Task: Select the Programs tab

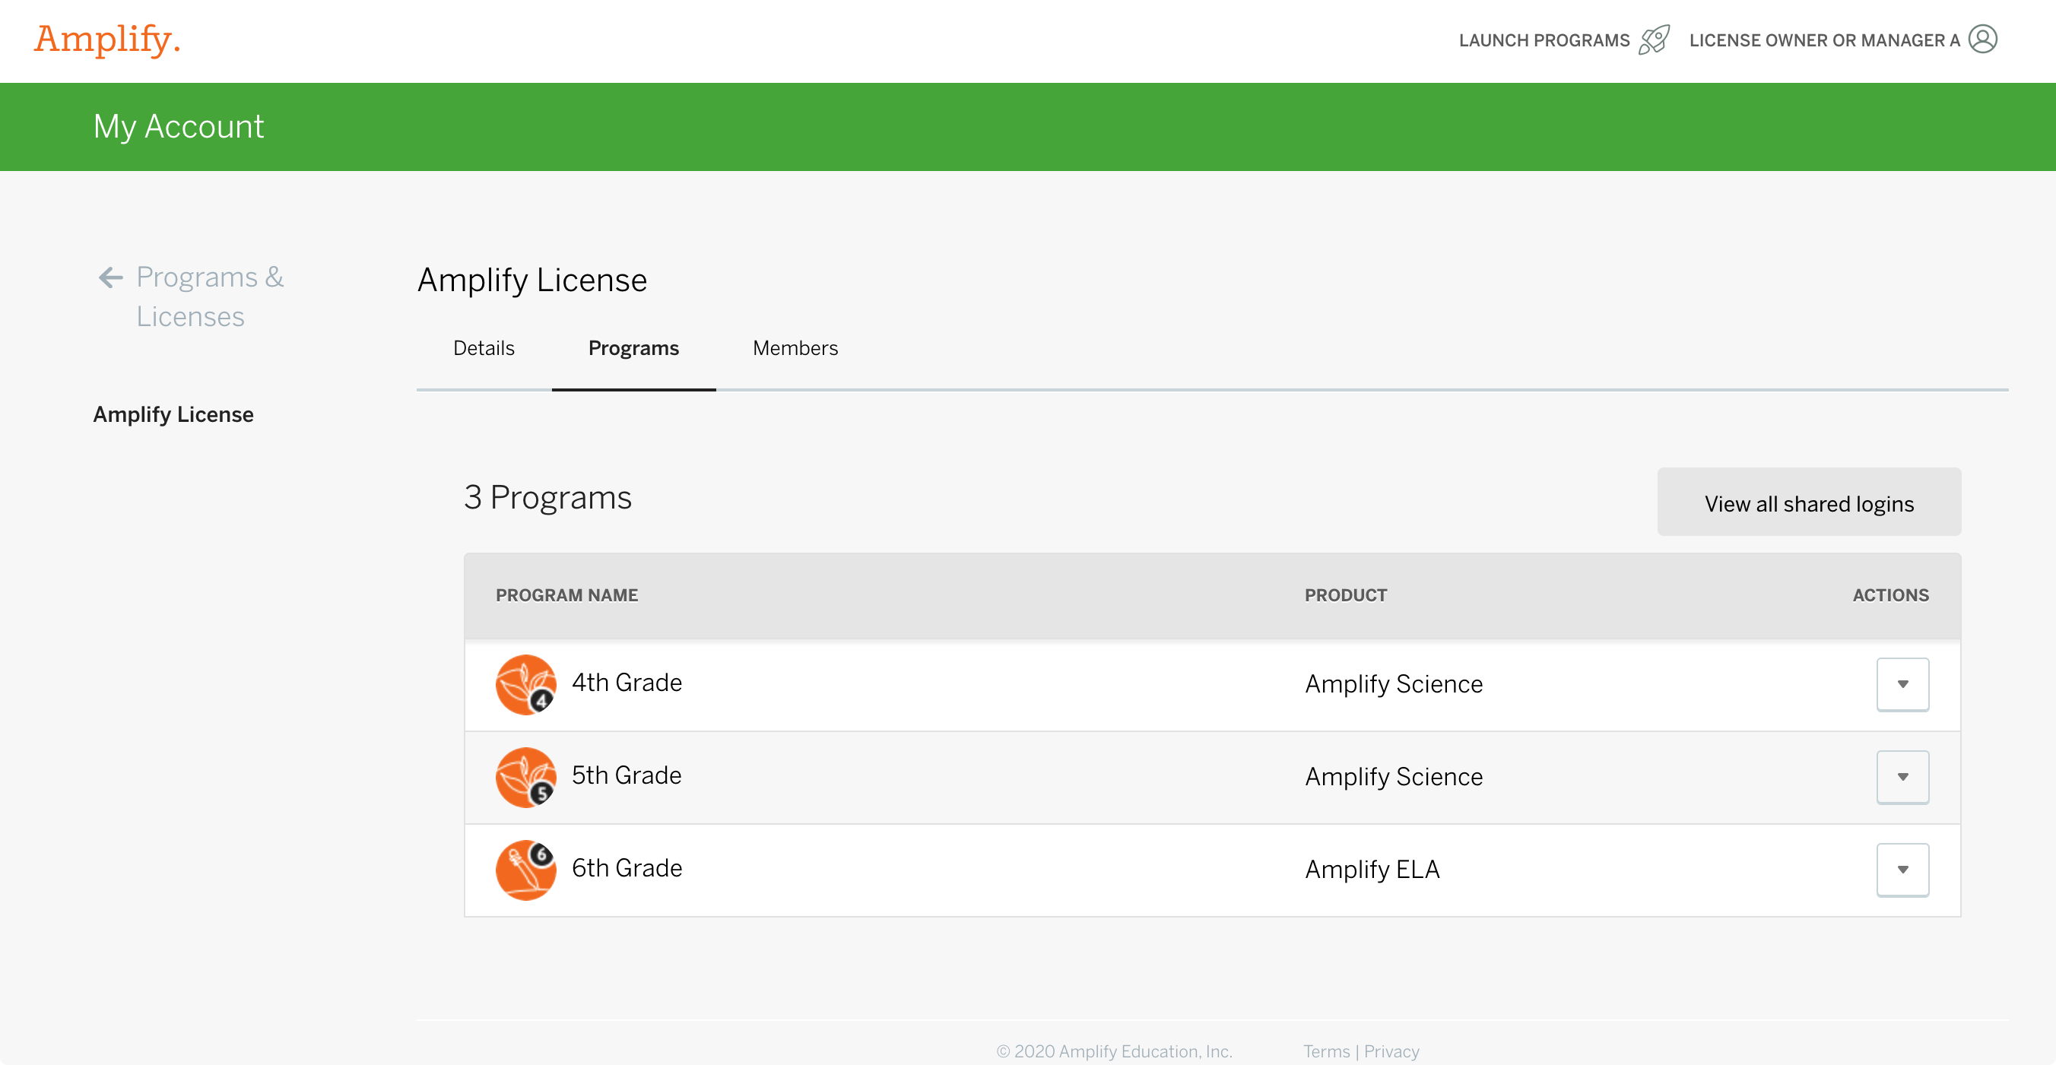Action: pyautogui.click(x=633, y=348)
